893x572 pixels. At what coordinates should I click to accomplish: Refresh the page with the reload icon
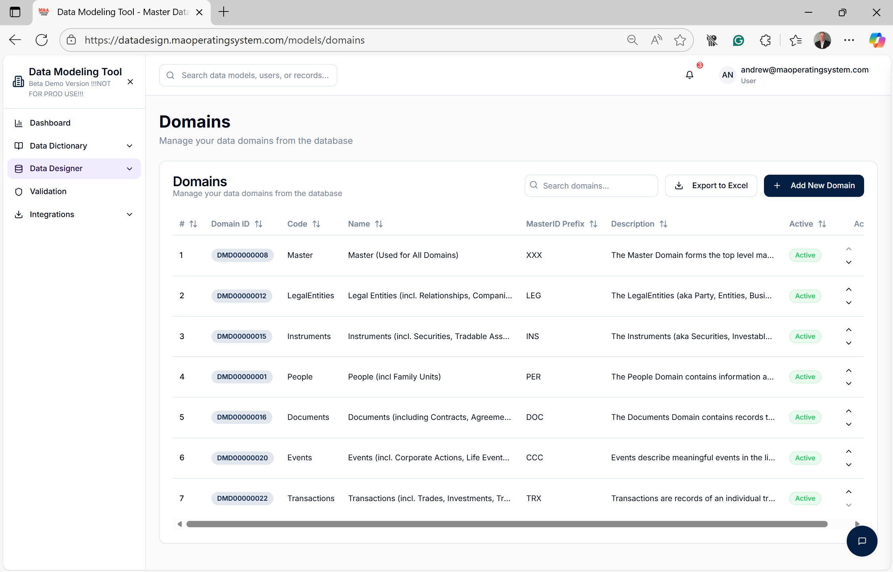(x=42, y=40)
